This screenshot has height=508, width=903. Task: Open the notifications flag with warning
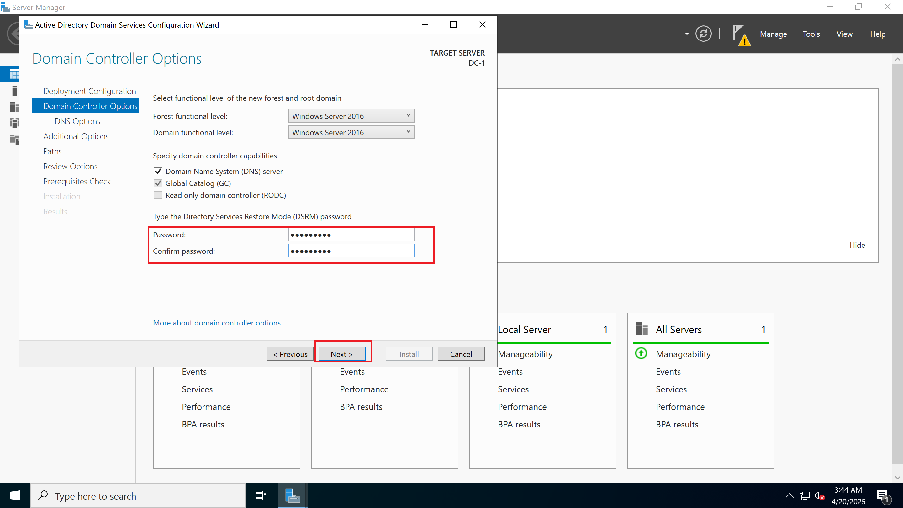coord(741,35)
